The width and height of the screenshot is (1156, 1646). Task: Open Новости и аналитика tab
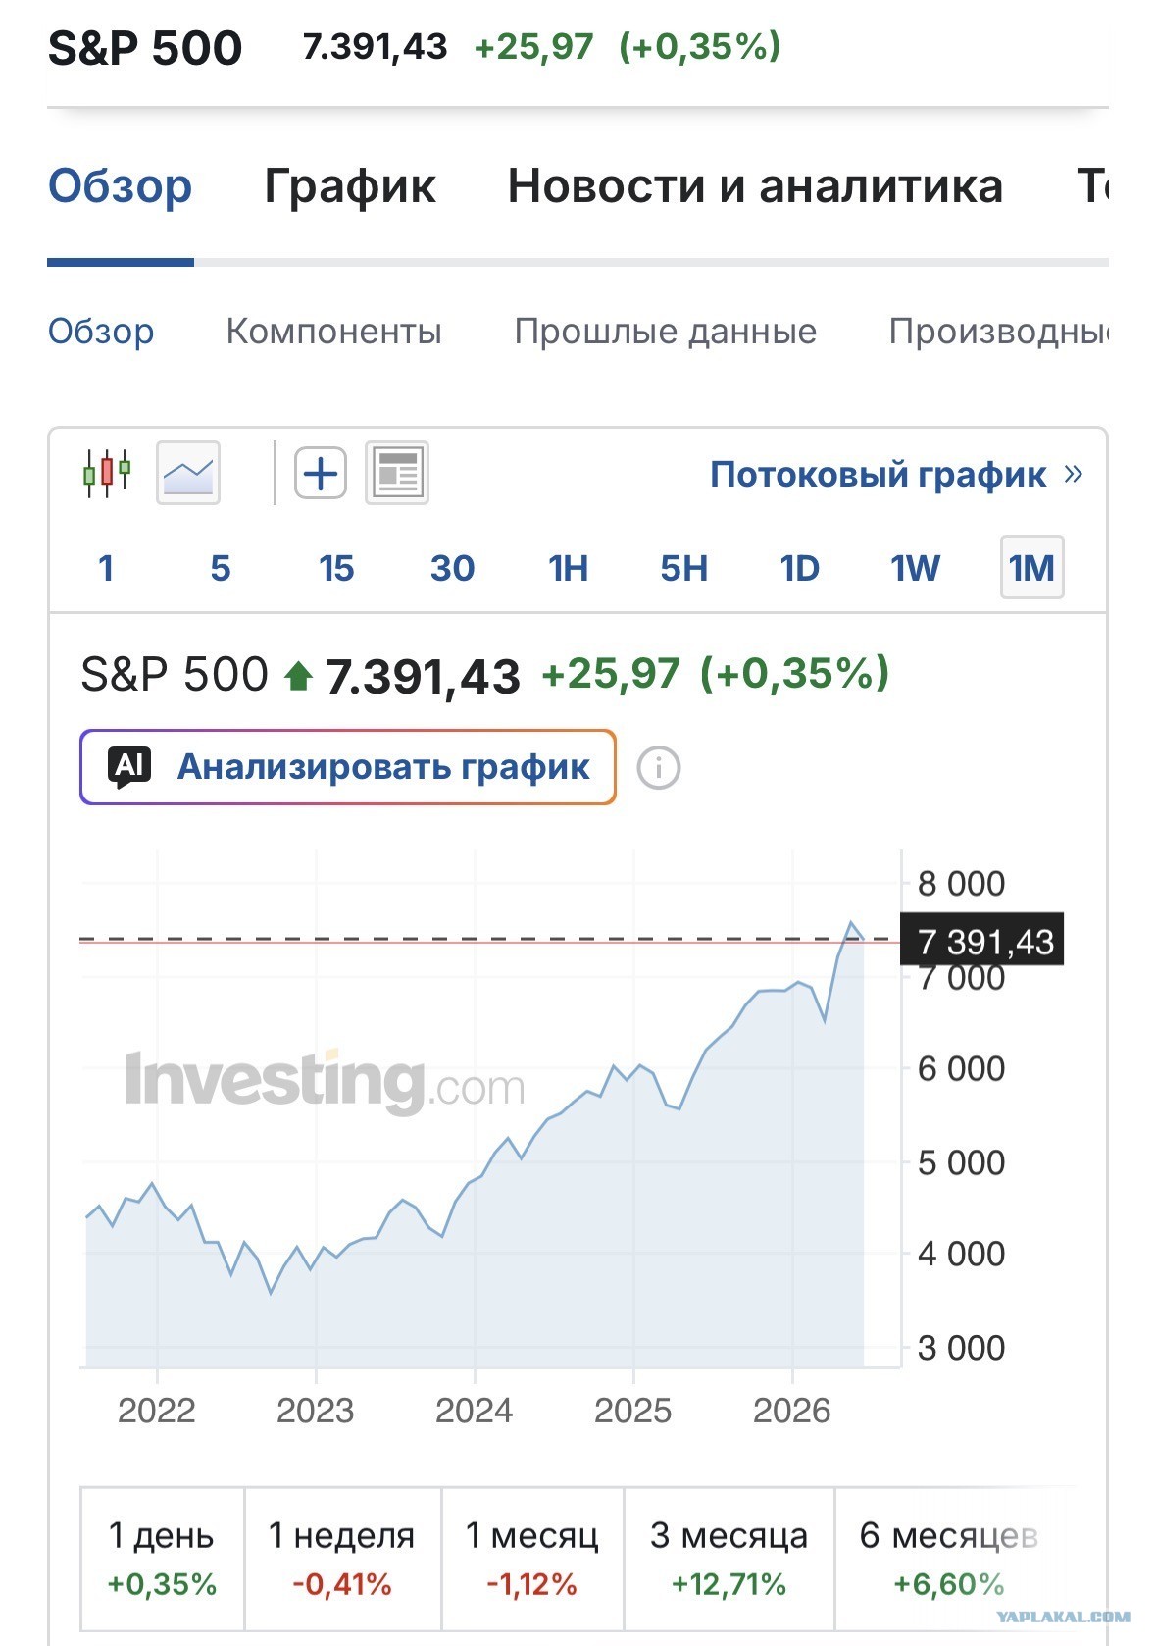[755, 185]
